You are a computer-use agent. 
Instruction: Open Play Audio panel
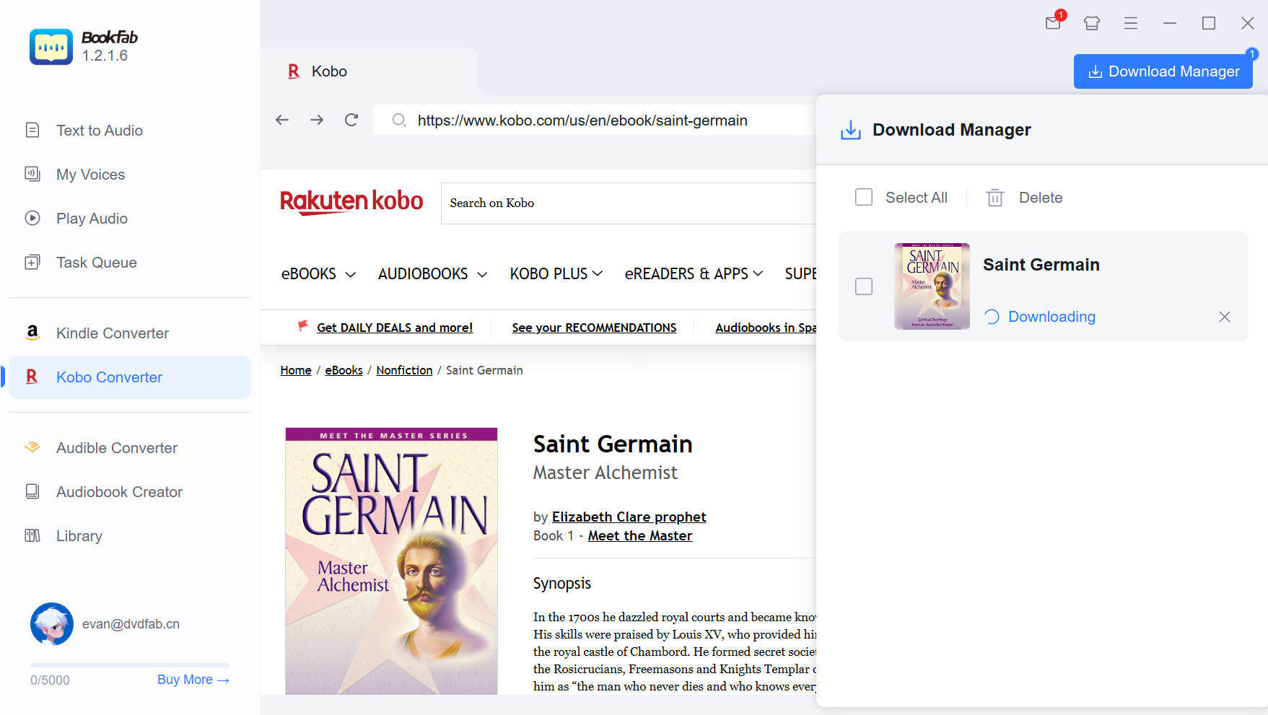tap(92, 218)
